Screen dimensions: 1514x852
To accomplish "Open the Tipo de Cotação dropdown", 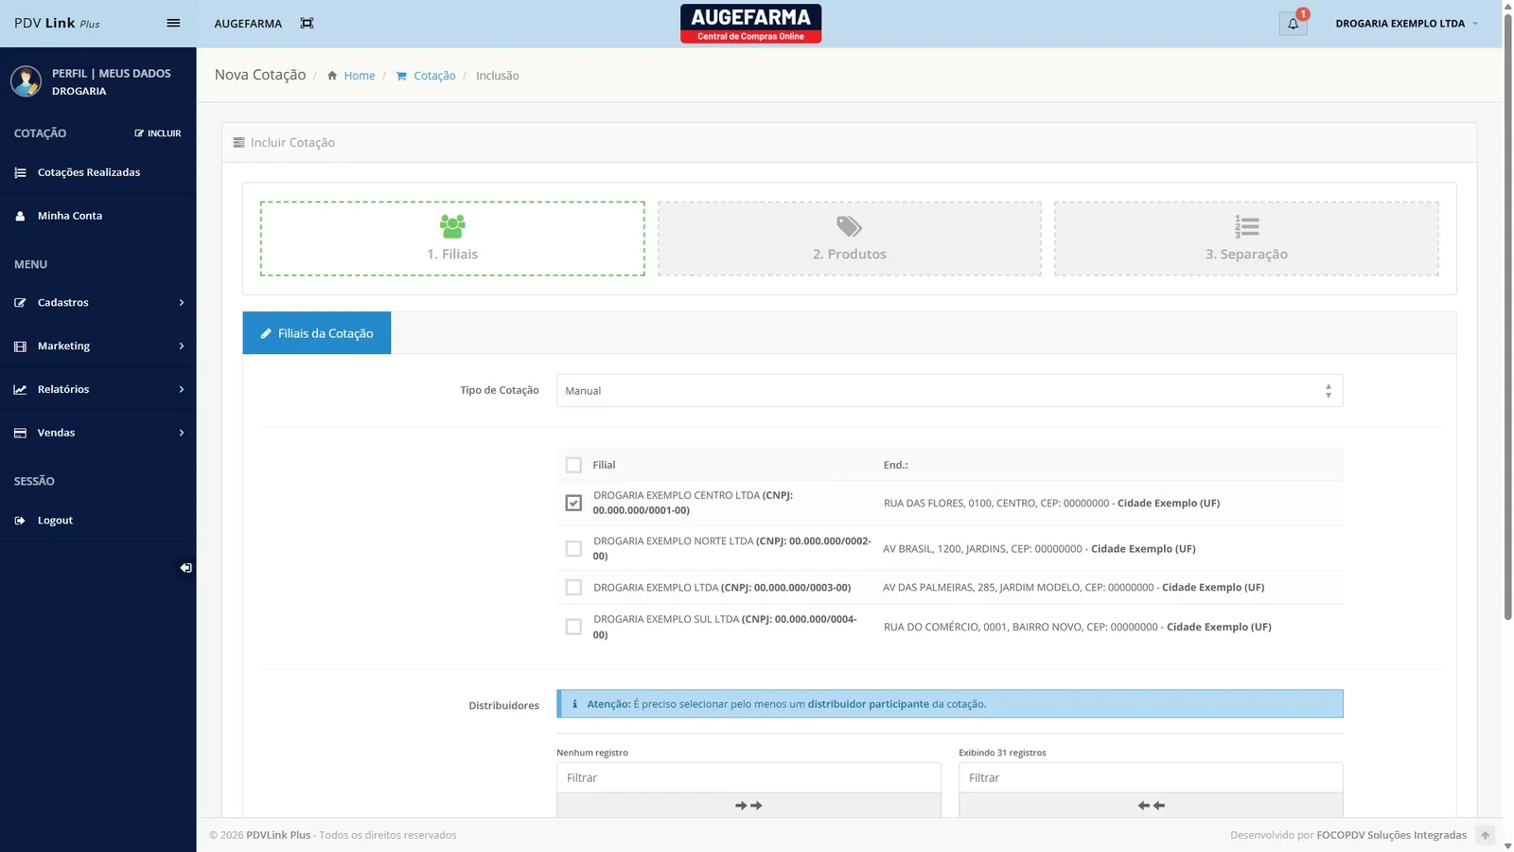I will [x=949, y=391].
